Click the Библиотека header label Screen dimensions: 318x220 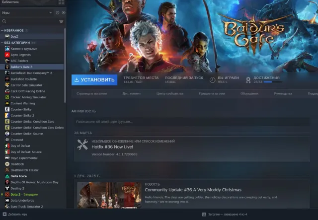(10, 2)
